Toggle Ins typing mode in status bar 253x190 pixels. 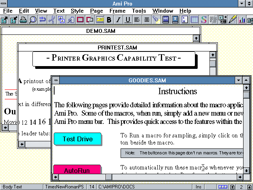pyautogui.click(x=198, y=186)
